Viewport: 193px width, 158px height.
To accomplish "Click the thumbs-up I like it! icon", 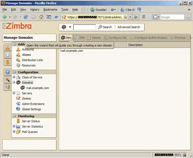I will [x=122, y=9].
